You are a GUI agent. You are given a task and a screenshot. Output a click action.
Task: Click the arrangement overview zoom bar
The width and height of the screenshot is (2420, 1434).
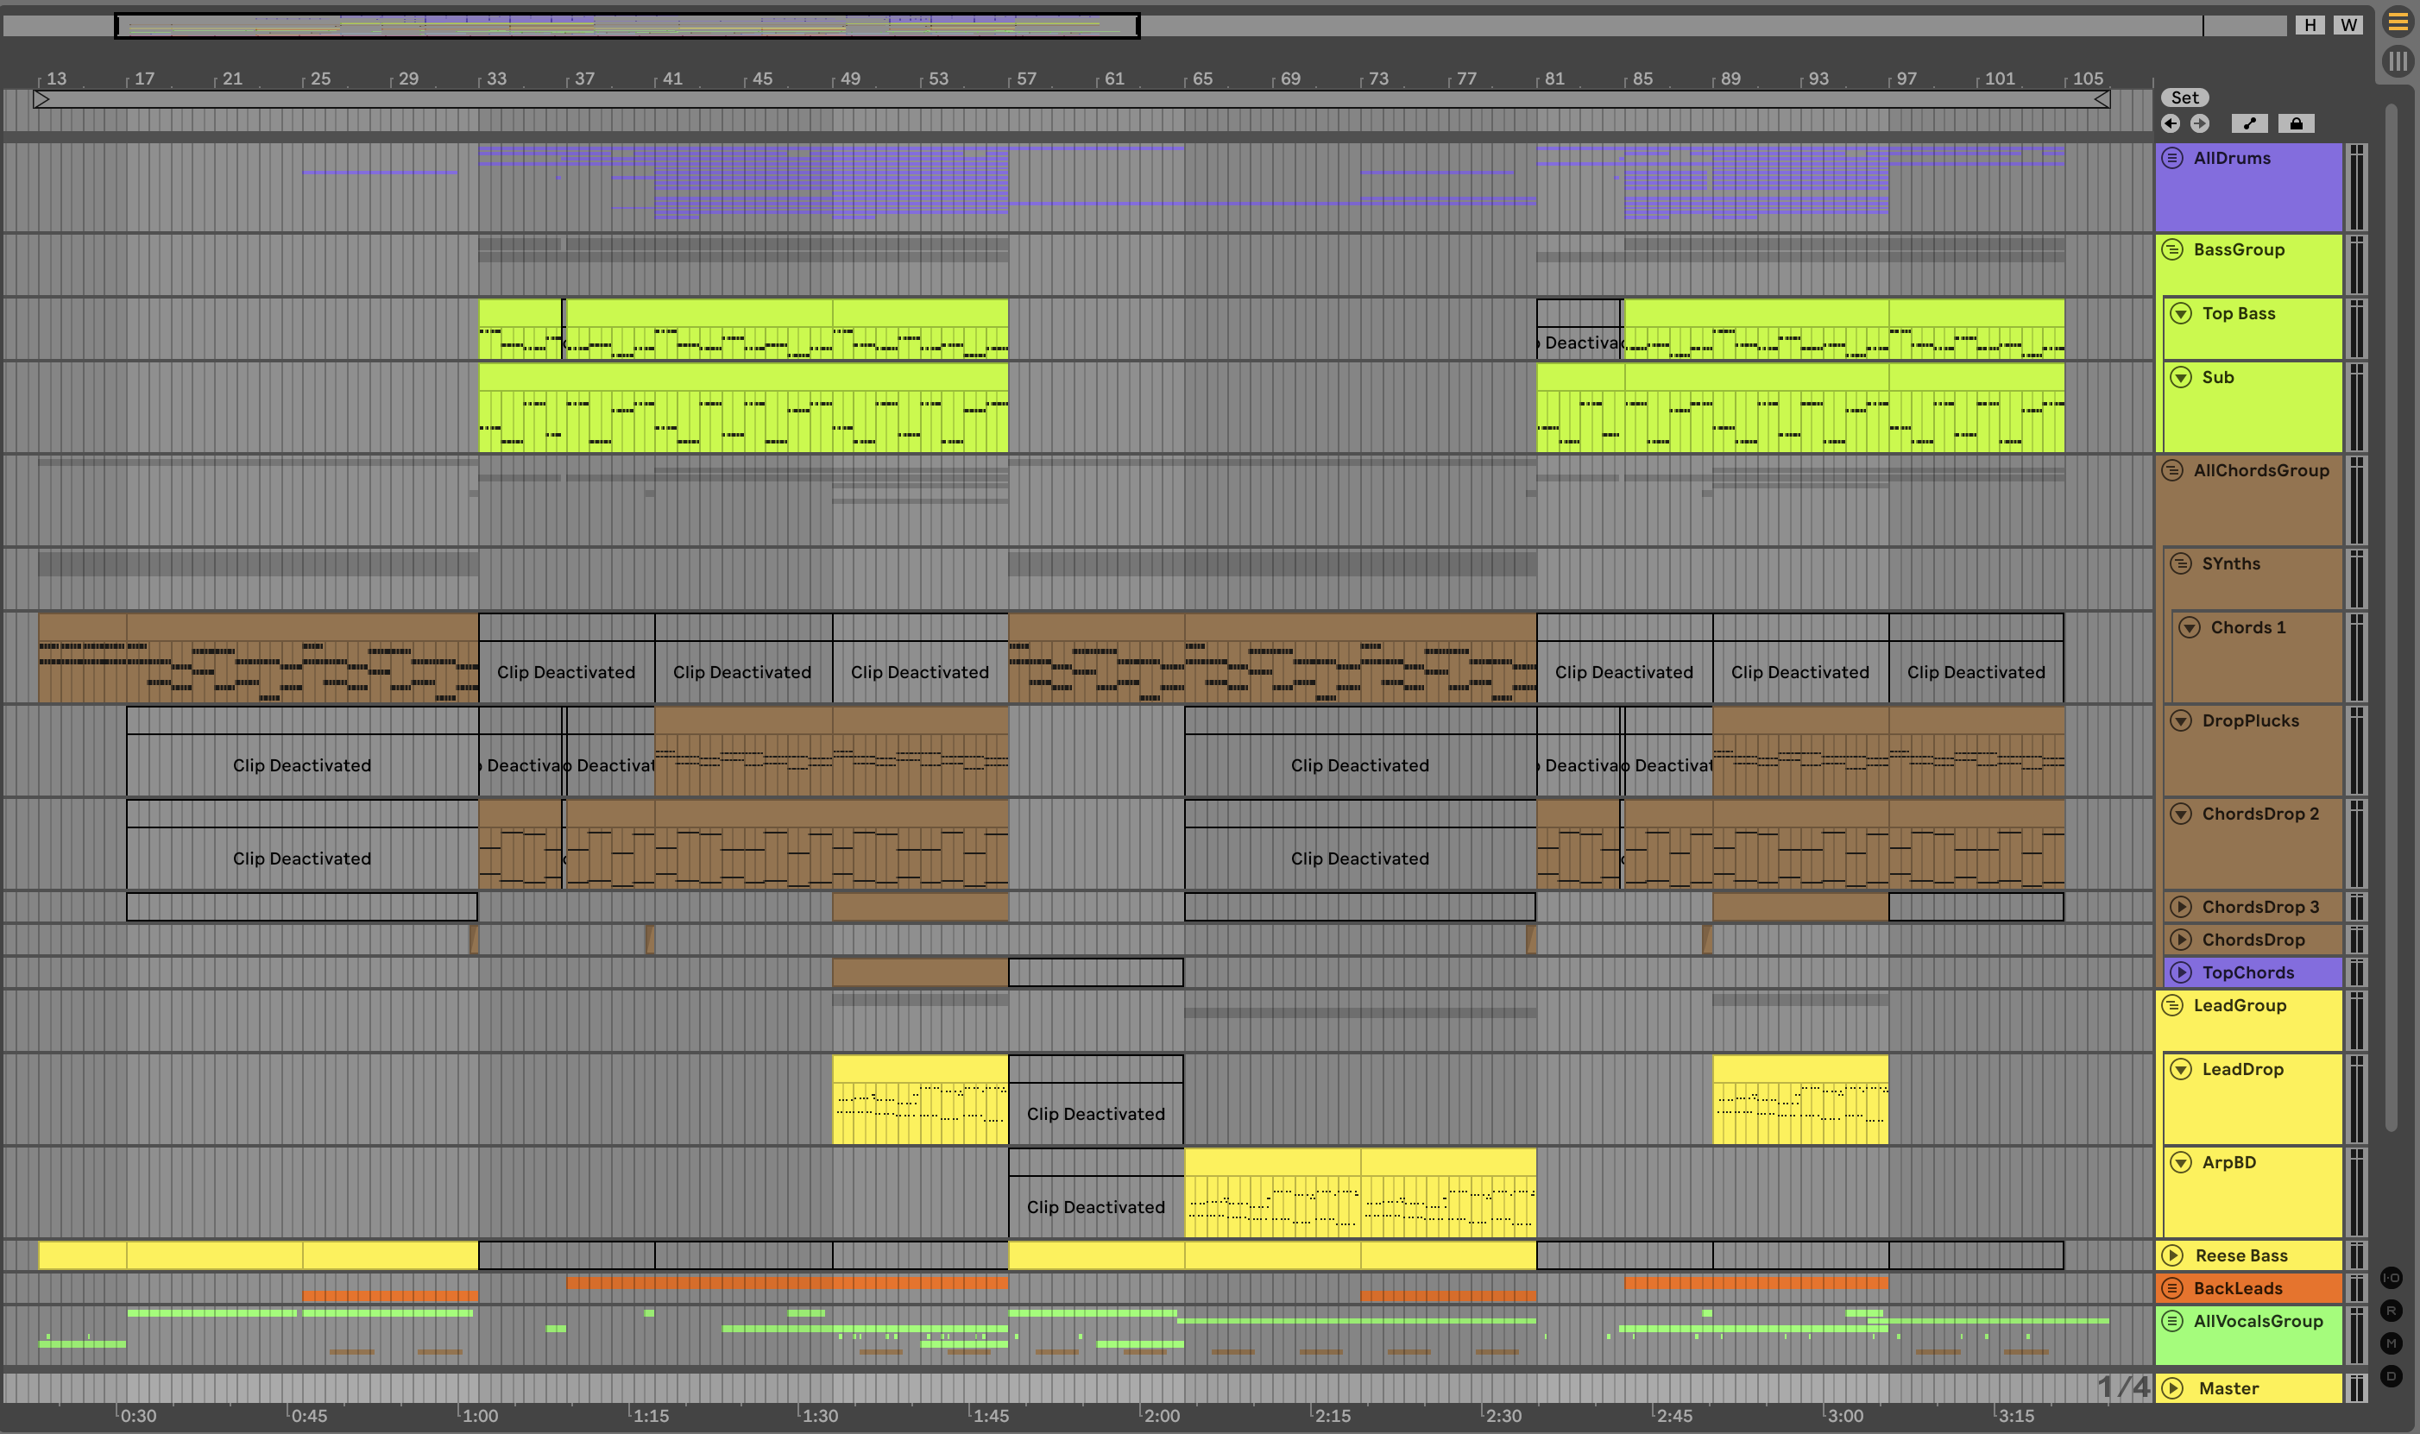coord(627,25)
